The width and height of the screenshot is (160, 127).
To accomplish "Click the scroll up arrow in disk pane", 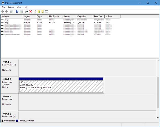I will click(158, 60).
